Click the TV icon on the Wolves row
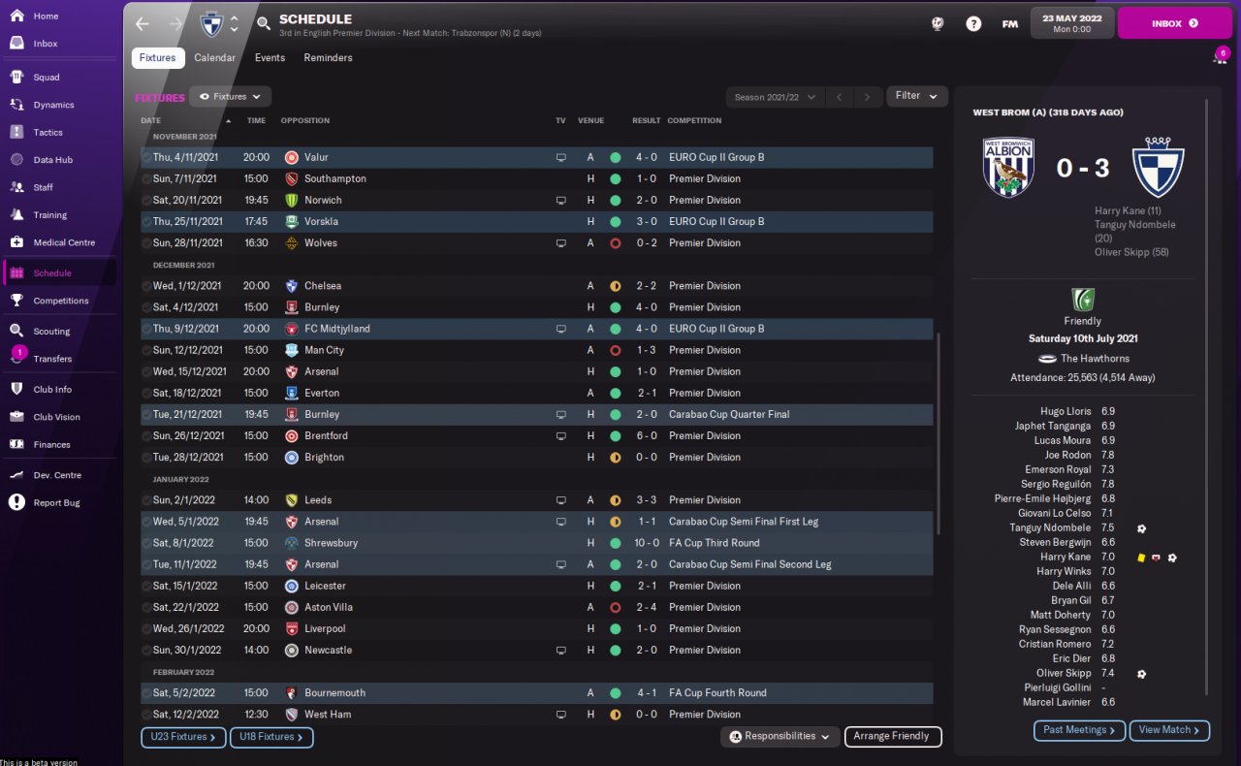Image resolution: width=1241 pixels, height=766 pixels. 560,243
